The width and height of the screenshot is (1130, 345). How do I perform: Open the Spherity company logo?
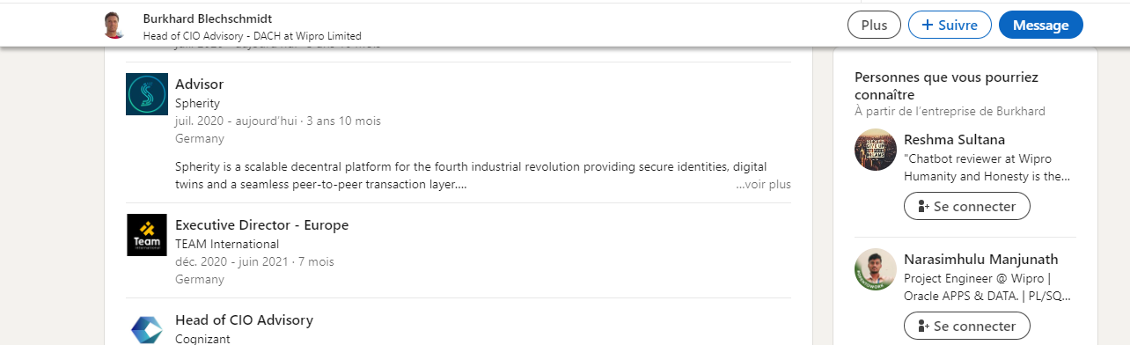pos(147,94)
